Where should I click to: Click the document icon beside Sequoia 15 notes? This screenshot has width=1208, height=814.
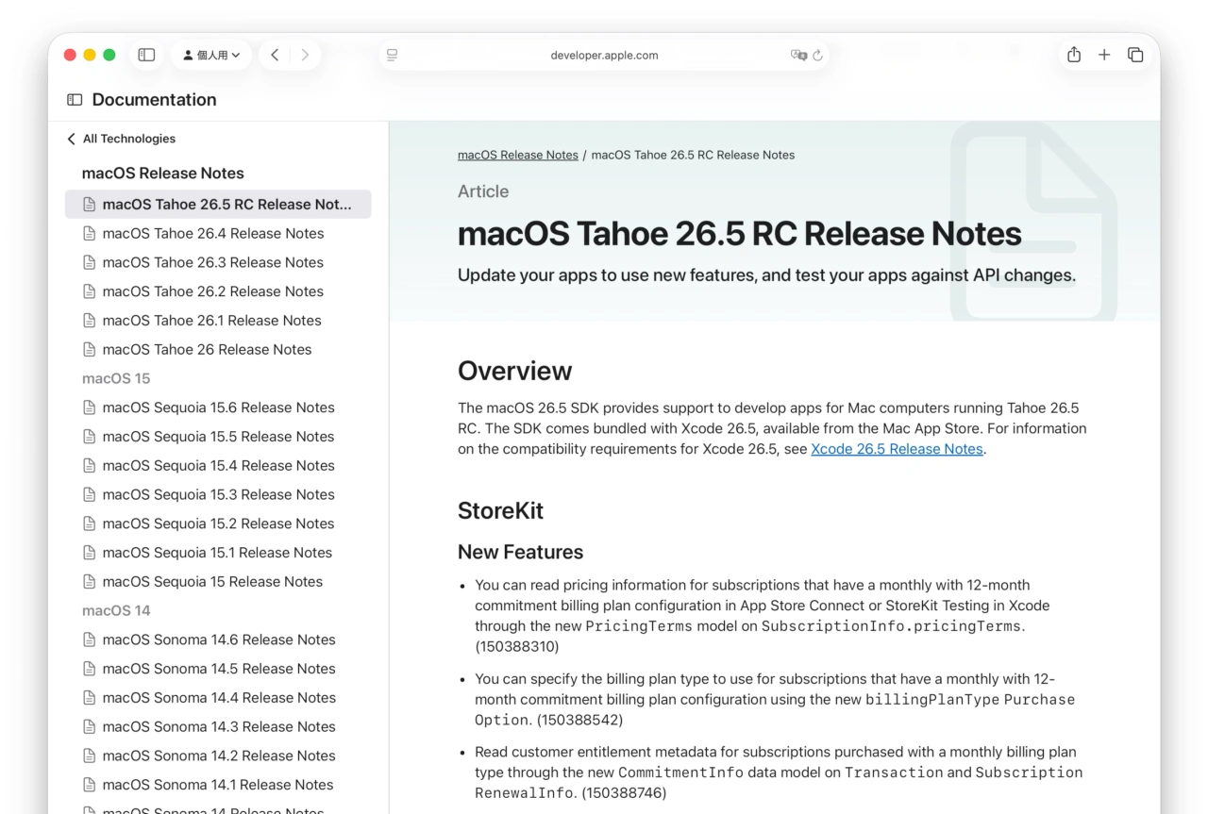[90, 582]
